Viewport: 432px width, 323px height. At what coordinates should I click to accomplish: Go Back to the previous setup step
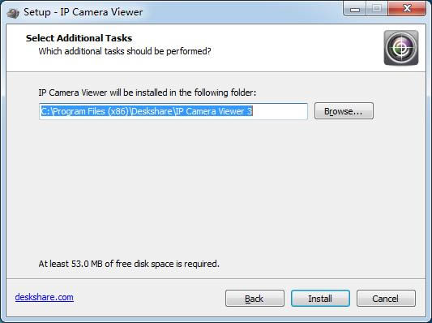pos(254,298)
